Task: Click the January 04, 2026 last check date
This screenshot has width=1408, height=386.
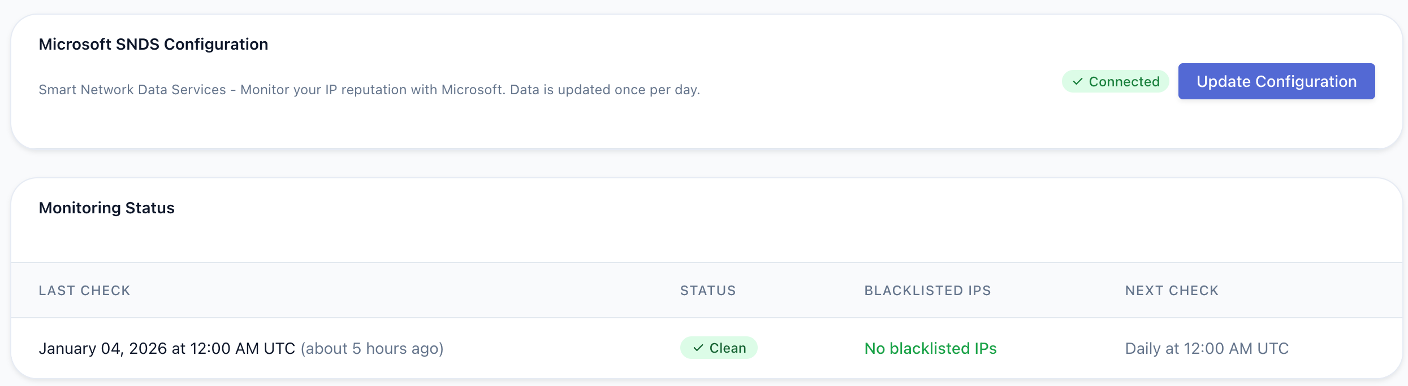Action: pyautogui.click(x=167, y=348)
